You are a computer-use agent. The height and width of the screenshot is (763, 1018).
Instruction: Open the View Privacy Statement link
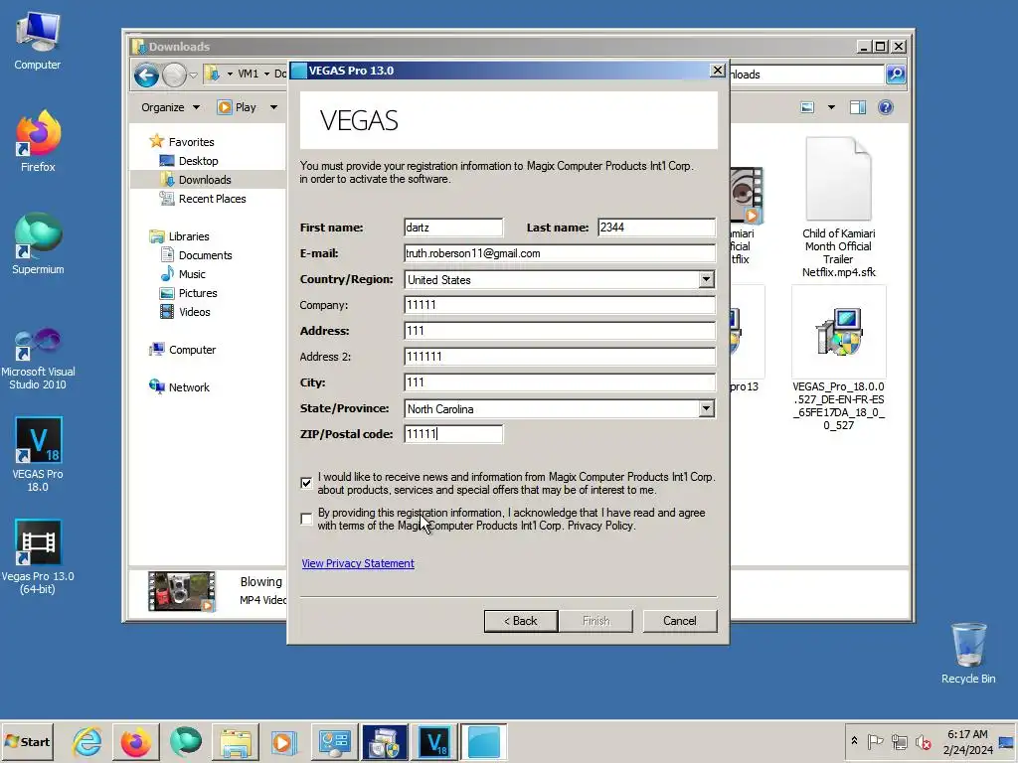(358, 563)
